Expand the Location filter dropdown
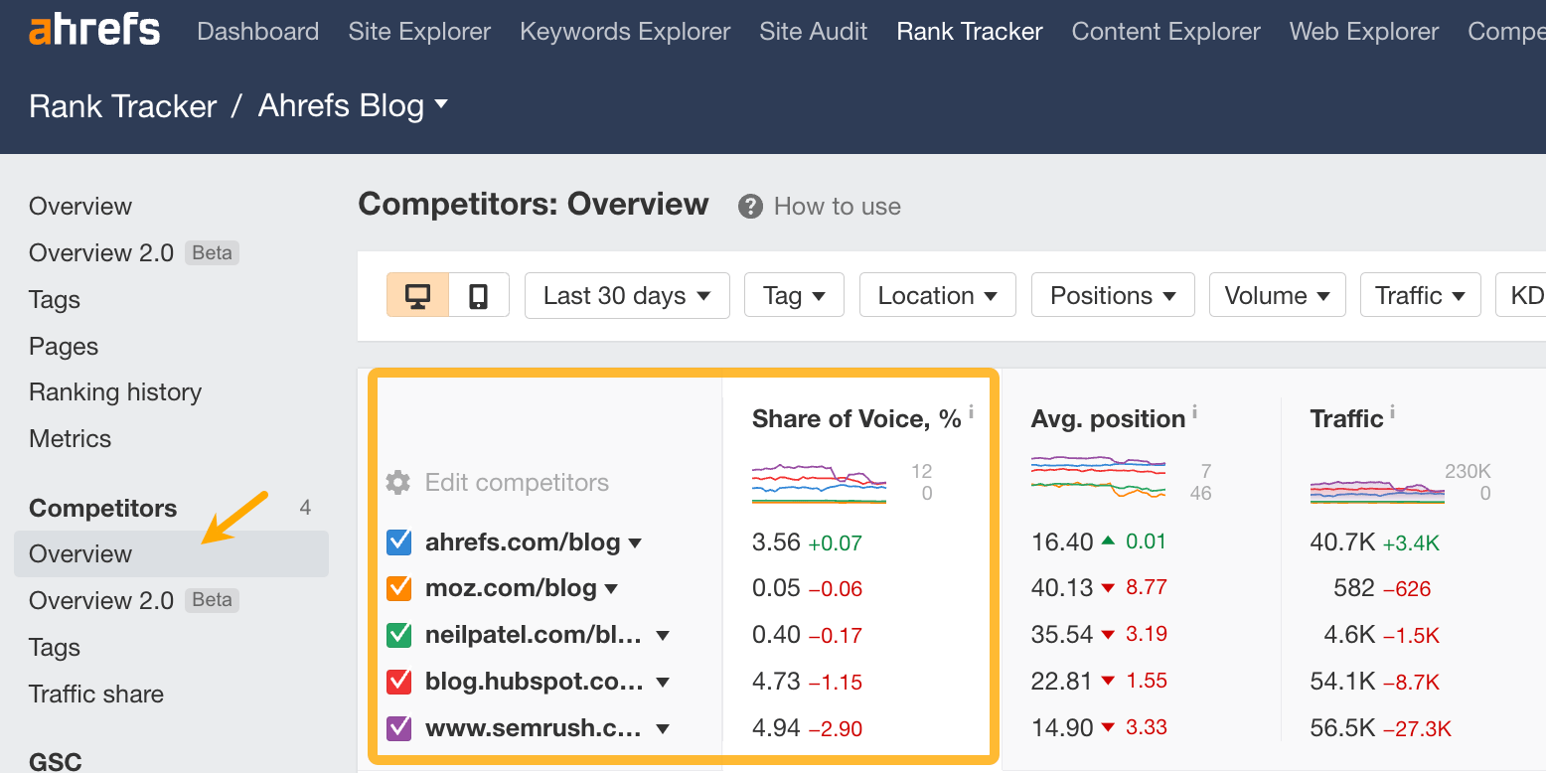The image size is (1546, 773). 936,295
